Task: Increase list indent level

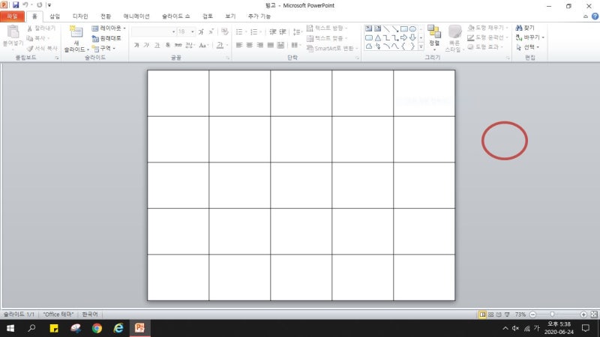Action: (283, 31)
